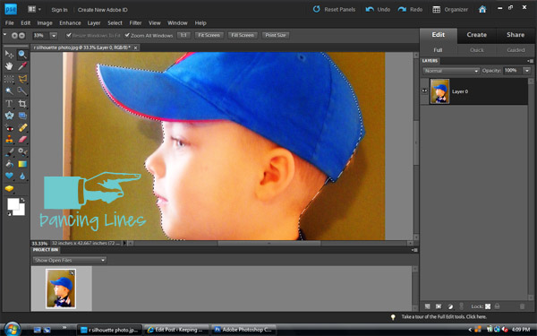
Task: Open the Enhance menu
Action: click(70, 23)
